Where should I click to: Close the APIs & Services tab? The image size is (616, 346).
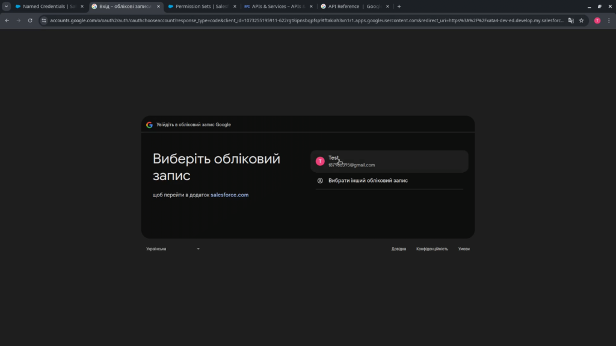(311, 6)
